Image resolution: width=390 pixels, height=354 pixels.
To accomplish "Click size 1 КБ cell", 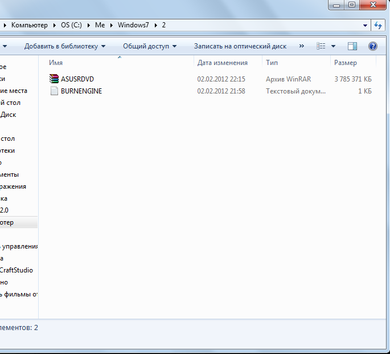I will point(365,91).
